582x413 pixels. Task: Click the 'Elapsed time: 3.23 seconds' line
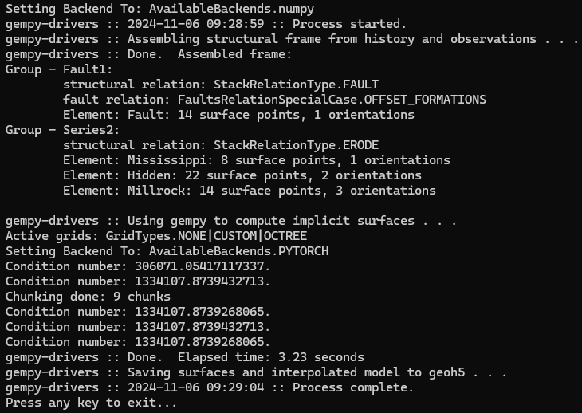(x=185, y=357)
